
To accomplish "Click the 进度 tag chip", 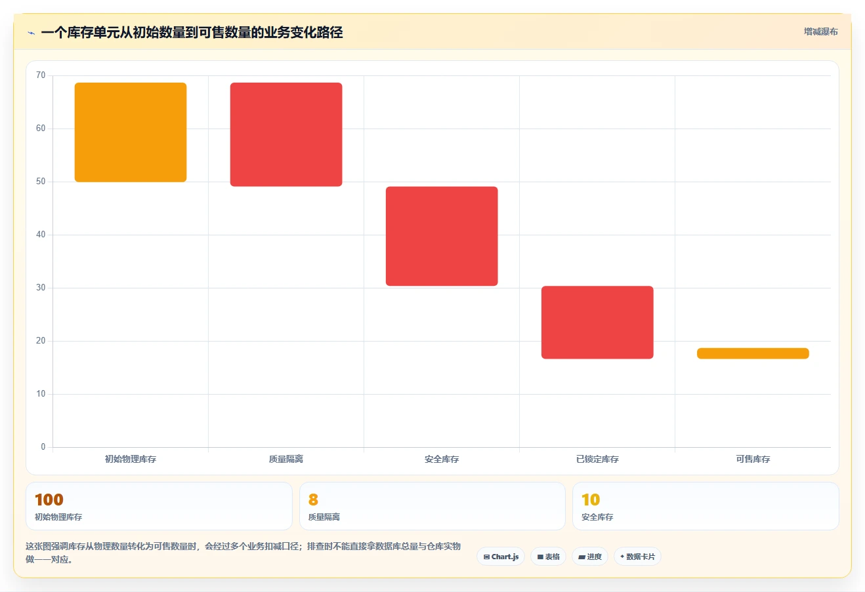I will click(590, 557).
